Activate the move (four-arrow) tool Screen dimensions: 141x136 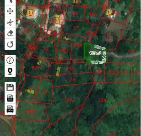pos(10,11)
